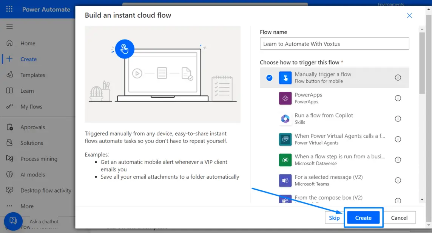Click the Flow name text field
Image resolution: width=432 pixels, height=233 pixels.
point(334,44)
